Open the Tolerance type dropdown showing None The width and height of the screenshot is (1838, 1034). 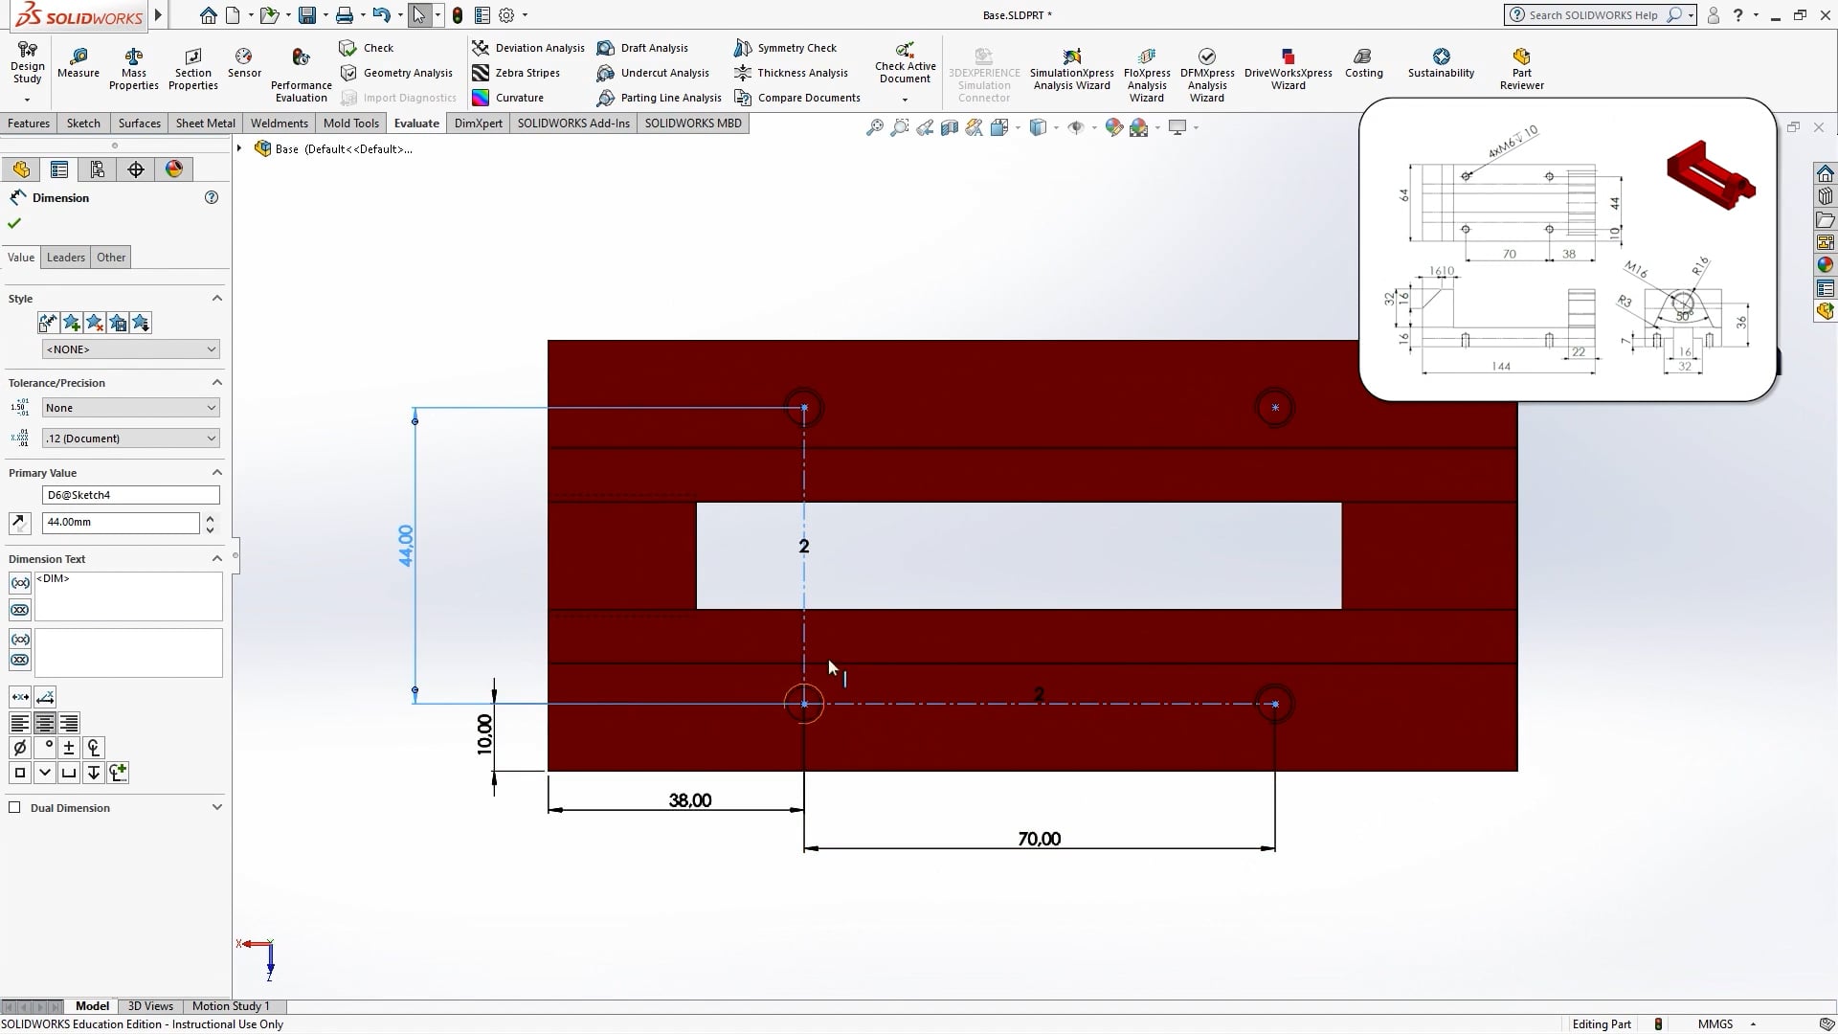click(130, 407)
